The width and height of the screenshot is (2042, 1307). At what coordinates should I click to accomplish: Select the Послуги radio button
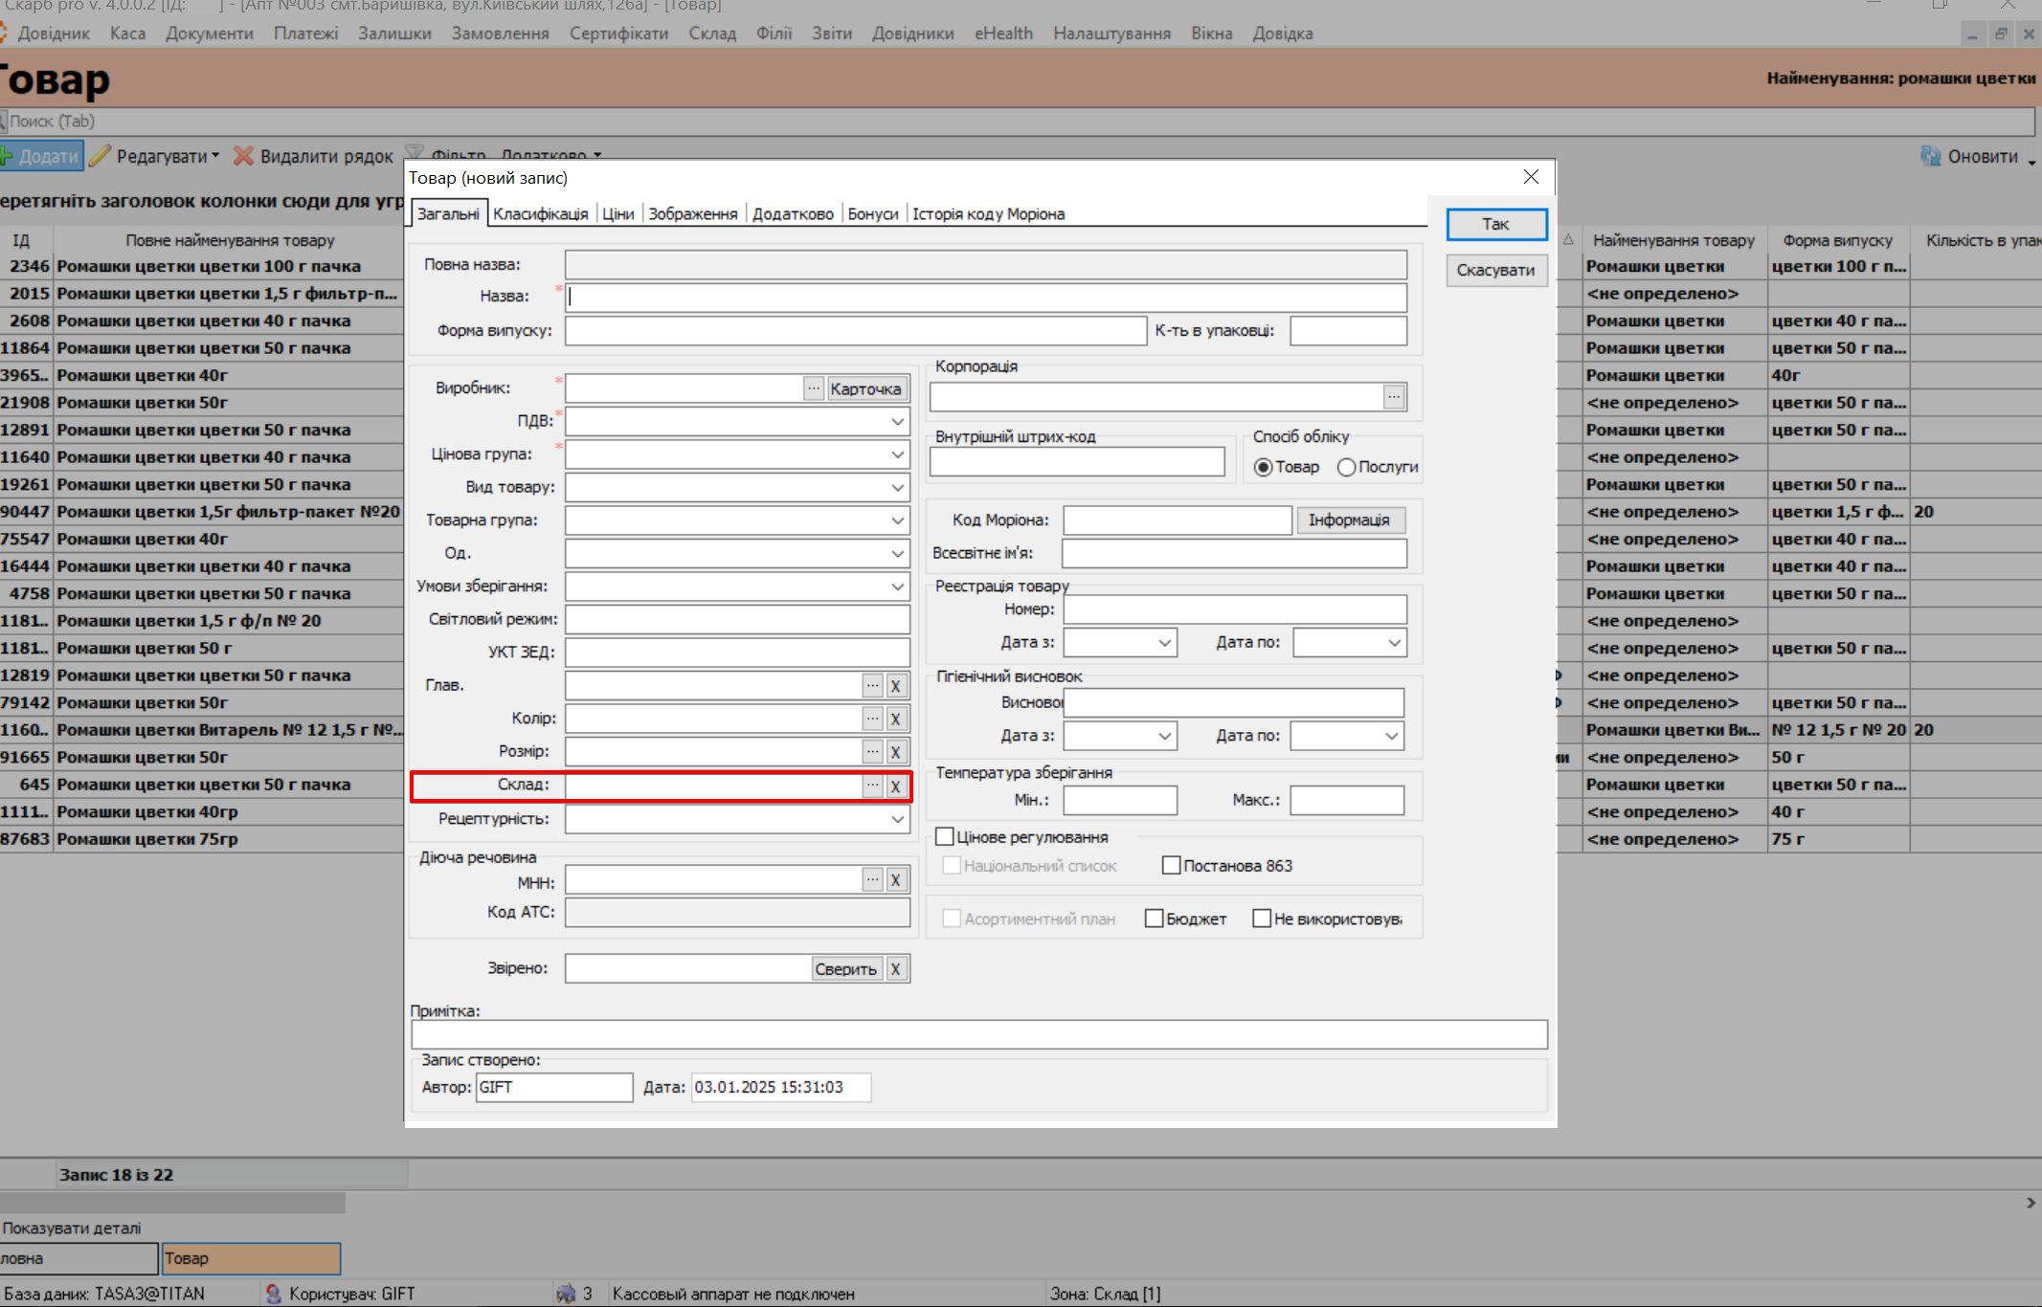[1347, 467]
